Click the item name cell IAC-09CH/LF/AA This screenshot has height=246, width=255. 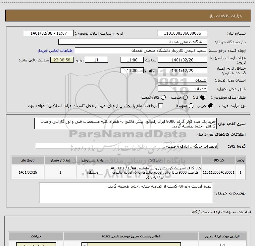click(x=155, y=172)
